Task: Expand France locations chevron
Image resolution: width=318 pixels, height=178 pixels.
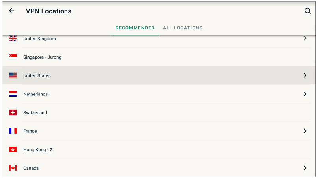Action: [x=305, y=131]
